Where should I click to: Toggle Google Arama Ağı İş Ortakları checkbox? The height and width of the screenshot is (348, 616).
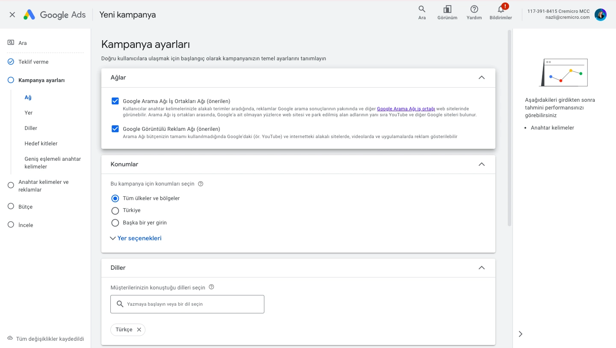[x=115, y=101]
